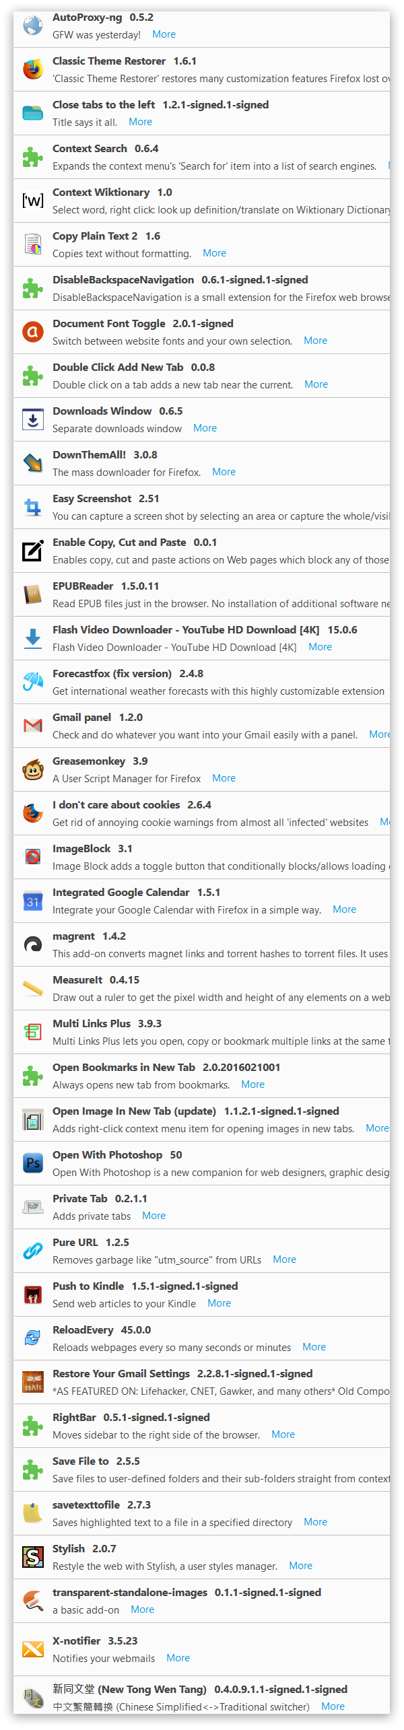Viewport: 404px width, 1730px height.
Task: Click the ReloadEvery refresh icon
Action: (x=32, y=1338)
